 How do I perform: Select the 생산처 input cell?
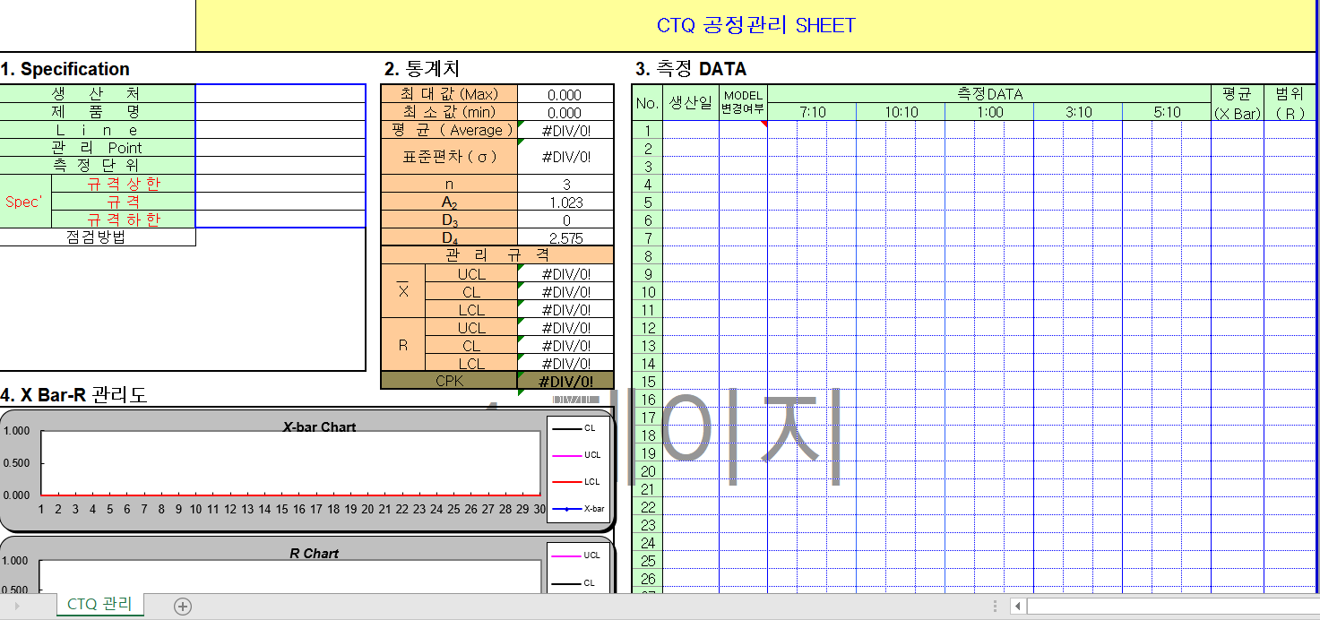280,94
